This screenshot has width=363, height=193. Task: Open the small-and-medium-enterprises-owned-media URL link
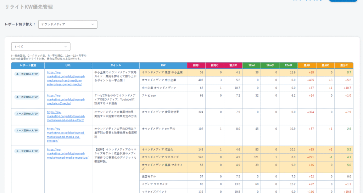point(66,78)
